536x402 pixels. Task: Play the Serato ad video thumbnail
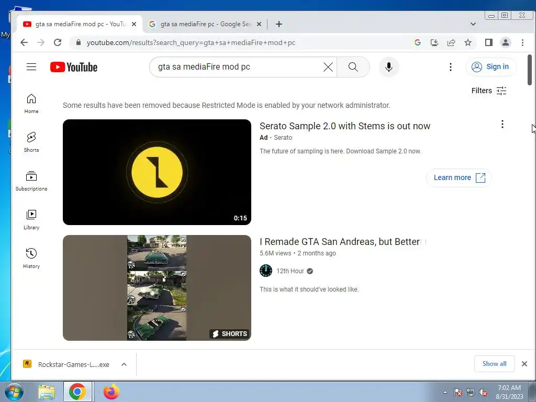[x=157, y=172]
